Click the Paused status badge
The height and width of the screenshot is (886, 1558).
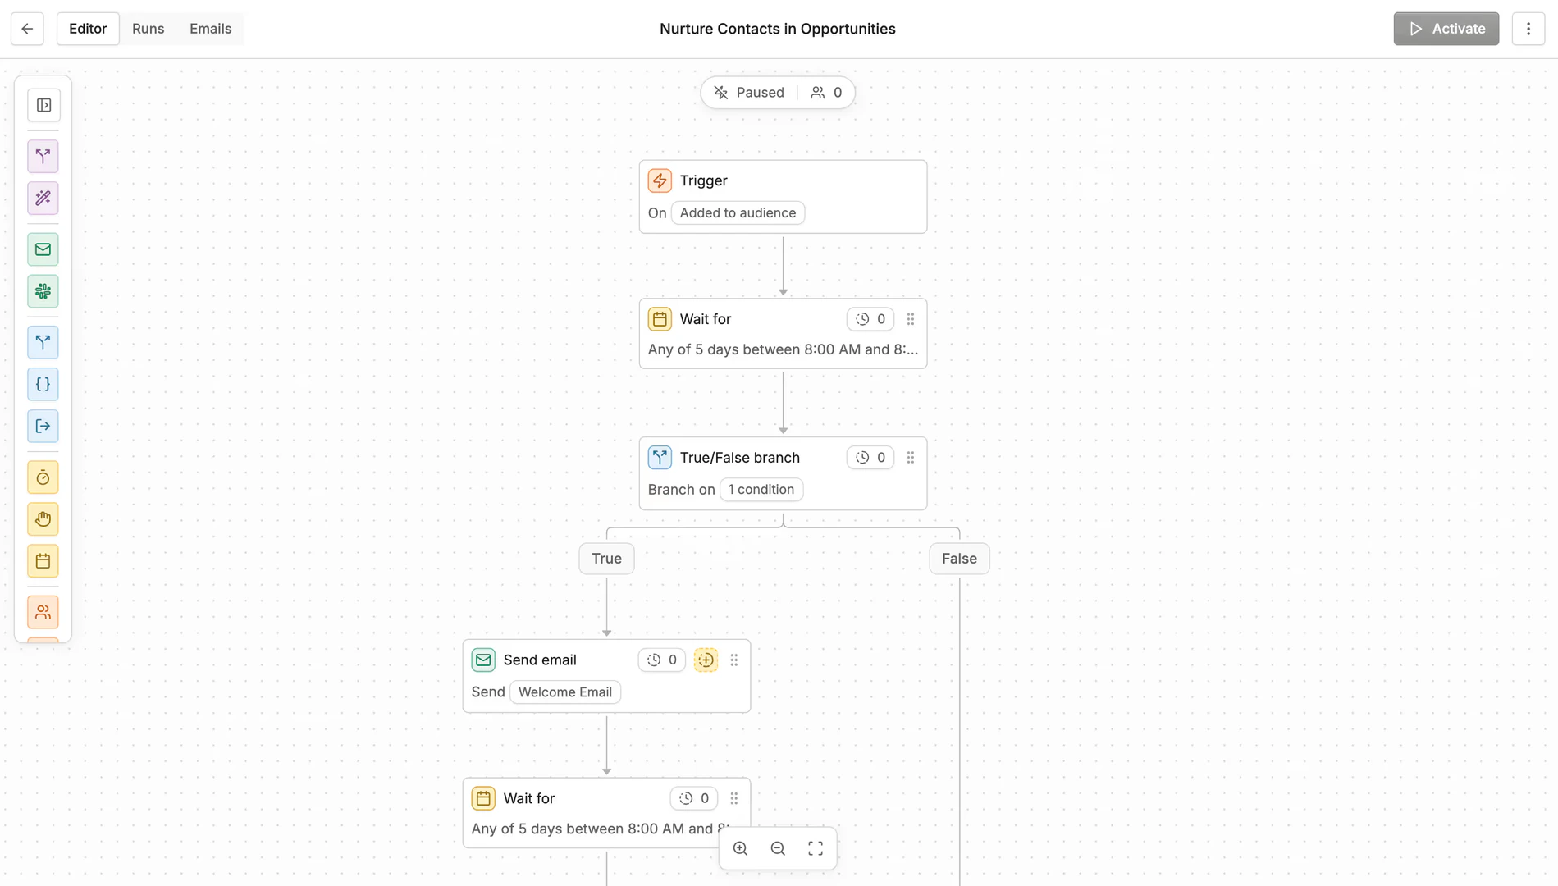click(x=749, y=93)
